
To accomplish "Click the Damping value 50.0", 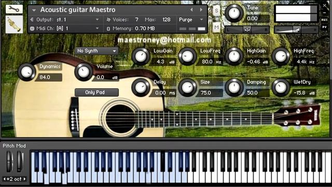I will tap(257, 93).
